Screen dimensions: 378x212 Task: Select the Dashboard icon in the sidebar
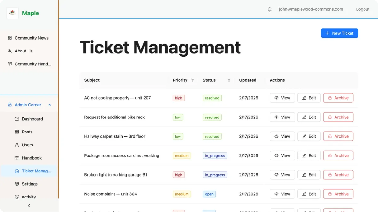click(16, 119)
